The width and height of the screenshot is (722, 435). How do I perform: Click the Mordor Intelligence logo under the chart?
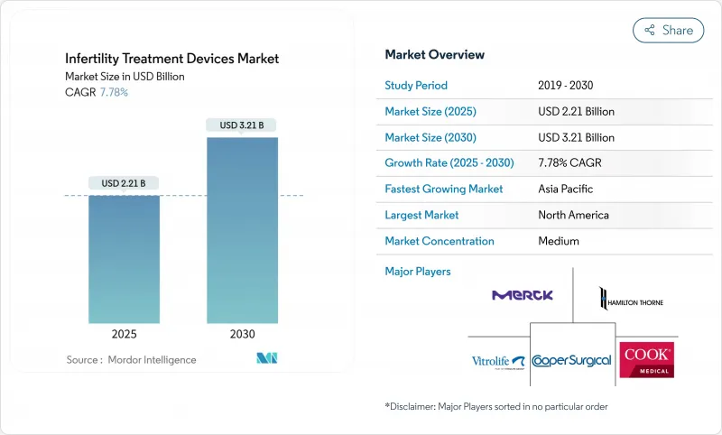[267, 358]
